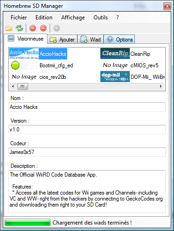Select the cMIOS_rev5 list entry

click(144, 65)
